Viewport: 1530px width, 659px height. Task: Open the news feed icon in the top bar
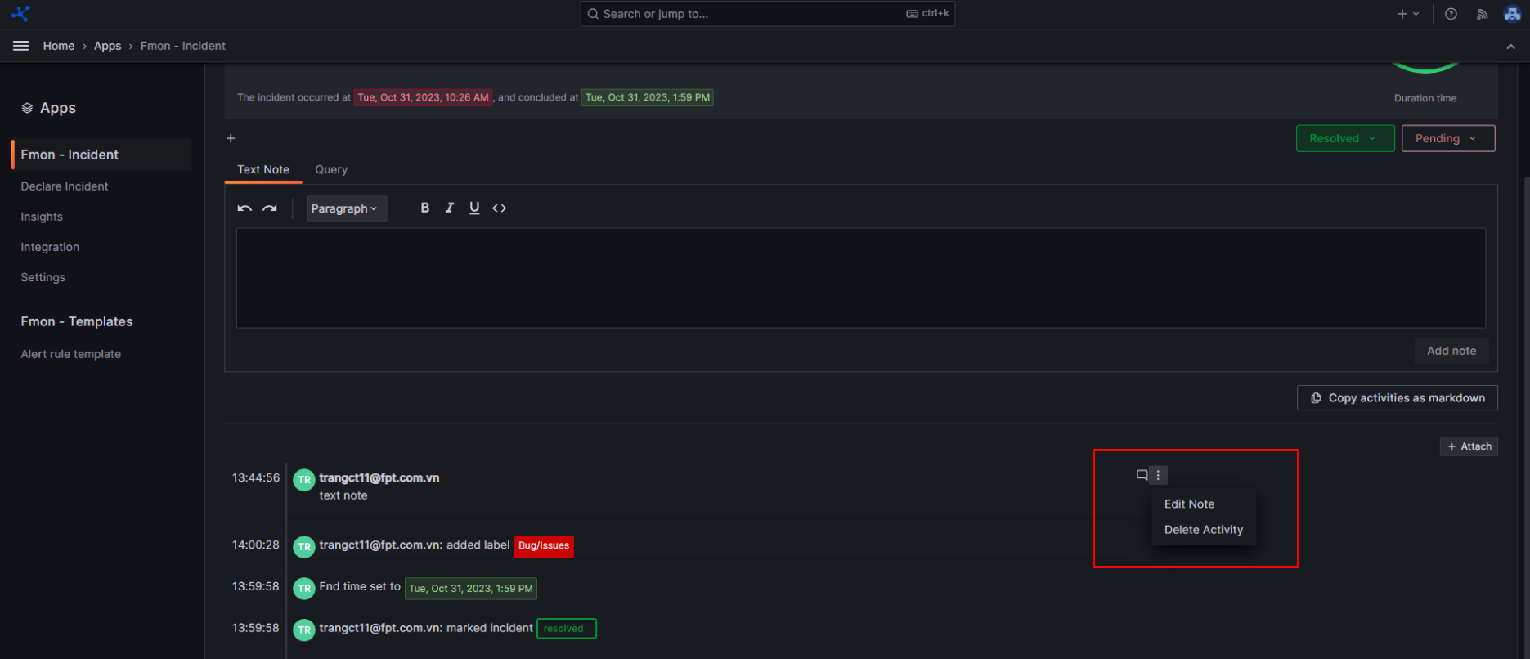point(1482,14)
